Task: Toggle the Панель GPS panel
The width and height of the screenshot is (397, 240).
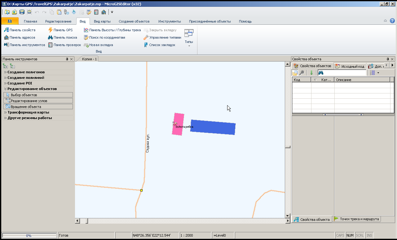Action: [x=60, y=30]
